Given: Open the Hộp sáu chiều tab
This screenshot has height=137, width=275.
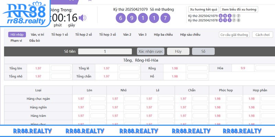Looking at the screenshot, I should 190,35.
